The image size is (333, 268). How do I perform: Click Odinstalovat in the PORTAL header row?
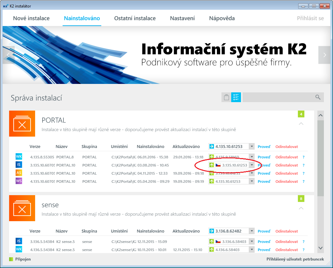coord(286,147)
